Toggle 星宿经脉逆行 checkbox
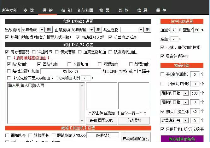Image resolution: width=210 pixels, height=148 pixels. coord(162,56)
